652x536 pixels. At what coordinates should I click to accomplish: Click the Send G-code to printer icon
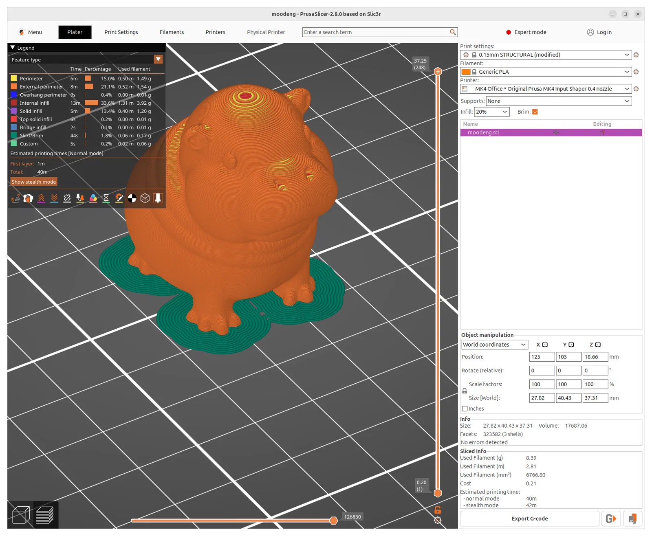(x=611, y=518)
